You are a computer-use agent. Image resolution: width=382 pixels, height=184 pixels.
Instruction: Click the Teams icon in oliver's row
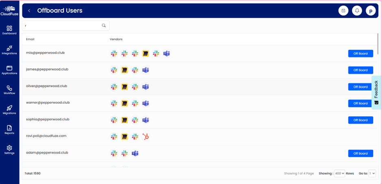[145, 87]
